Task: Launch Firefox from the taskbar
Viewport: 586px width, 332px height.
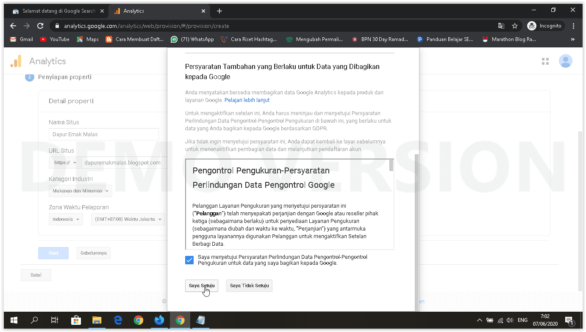Action: tap(159, 320)
